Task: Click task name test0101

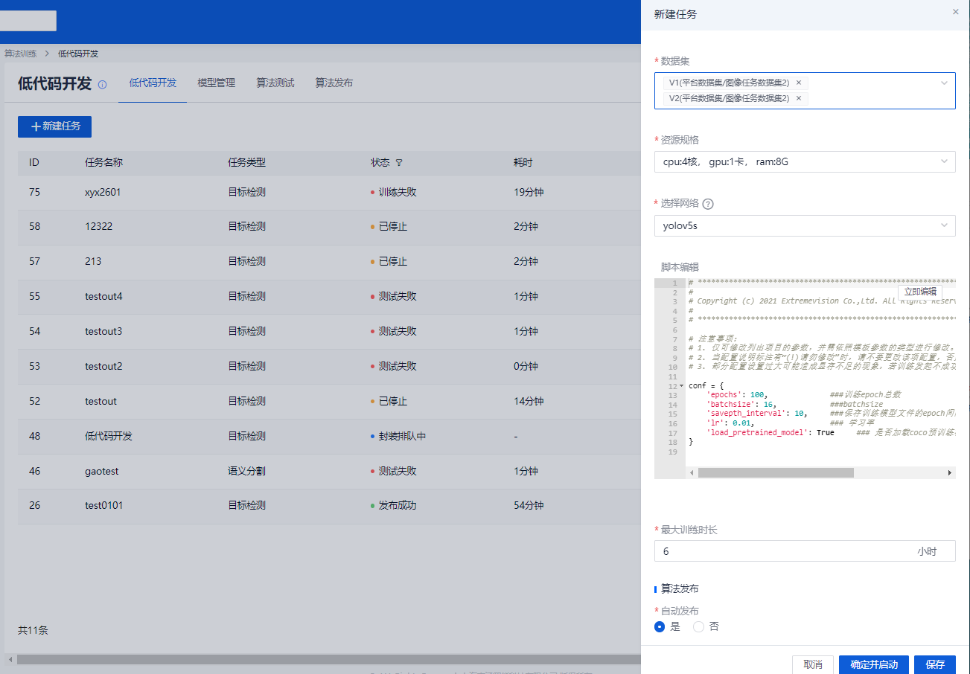Action: click(104, 505)
